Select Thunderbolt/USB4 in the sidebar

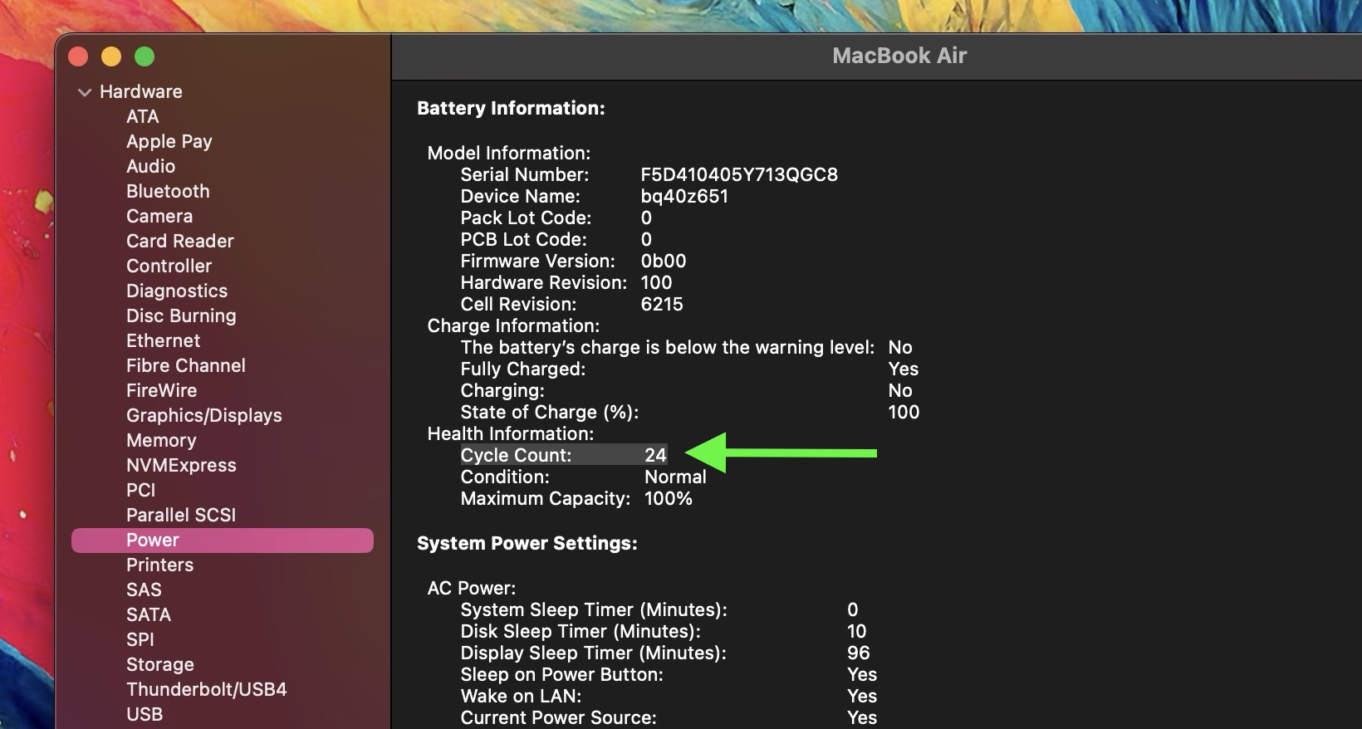tap(207, 689)
